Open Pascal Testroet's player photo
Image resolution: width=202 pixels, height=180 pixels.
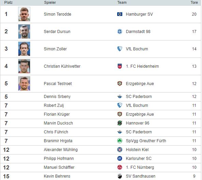(x=24, y=84)
